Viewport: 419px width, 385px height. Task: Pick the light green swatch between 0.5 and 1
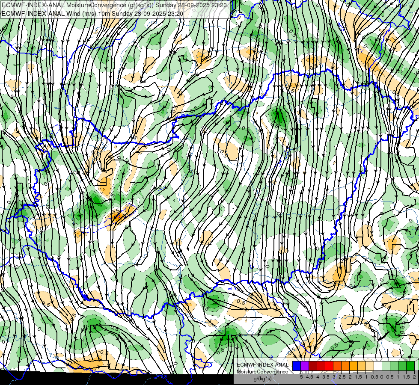click(x=394, y=366)
